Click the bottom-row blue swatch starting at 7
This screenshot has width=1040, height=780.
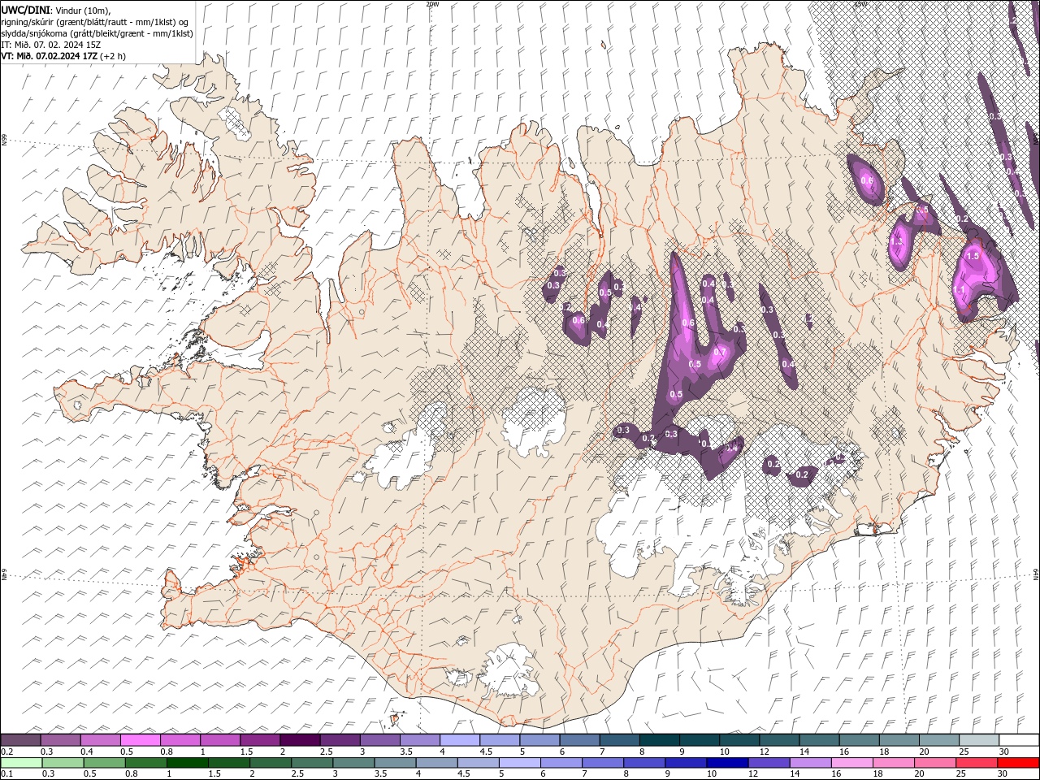pos(603,763)
